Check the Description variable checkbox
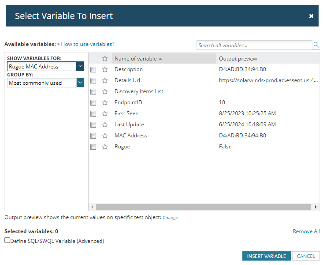 point(93,69)
